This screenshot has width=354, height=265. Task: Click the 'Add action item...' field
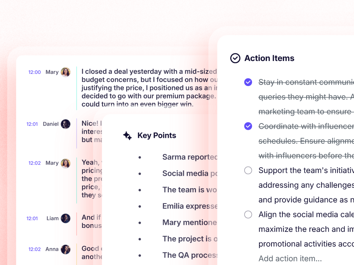click(289, 258)
